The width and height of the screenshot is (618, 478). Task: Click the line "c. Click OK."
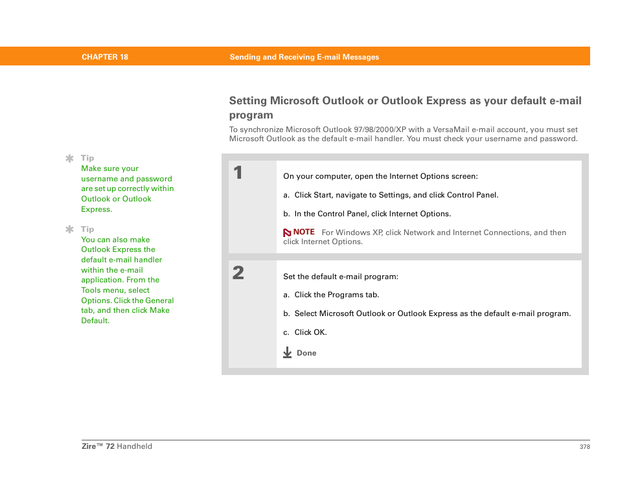tap(305, 332)
